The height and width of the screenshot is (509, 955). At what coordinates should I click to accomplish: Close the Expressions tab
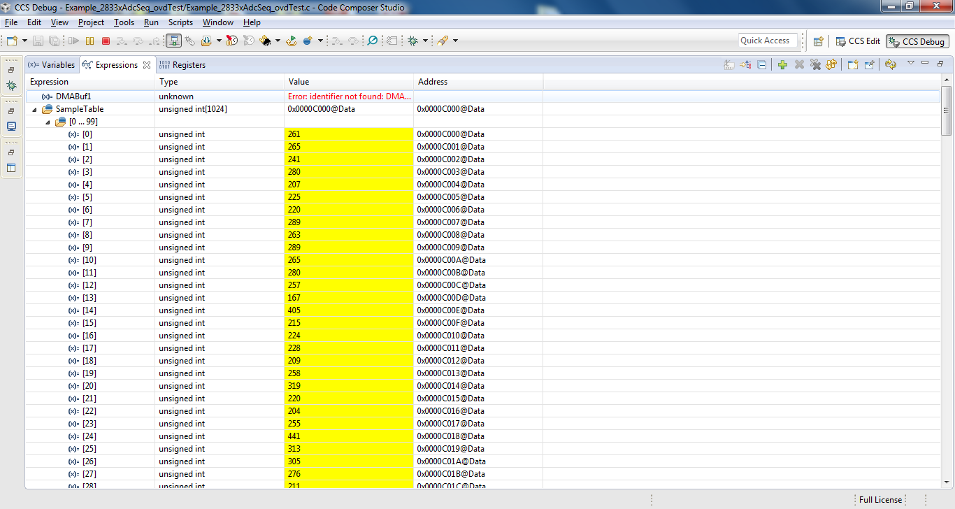[x=147, y=65]
